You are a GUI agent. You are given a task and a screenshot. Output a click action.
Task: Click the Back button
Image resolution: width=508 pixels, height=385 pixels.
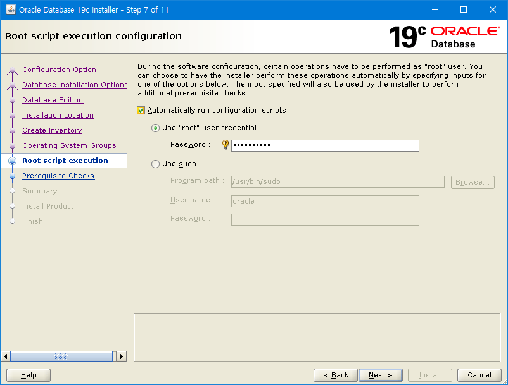336,375
